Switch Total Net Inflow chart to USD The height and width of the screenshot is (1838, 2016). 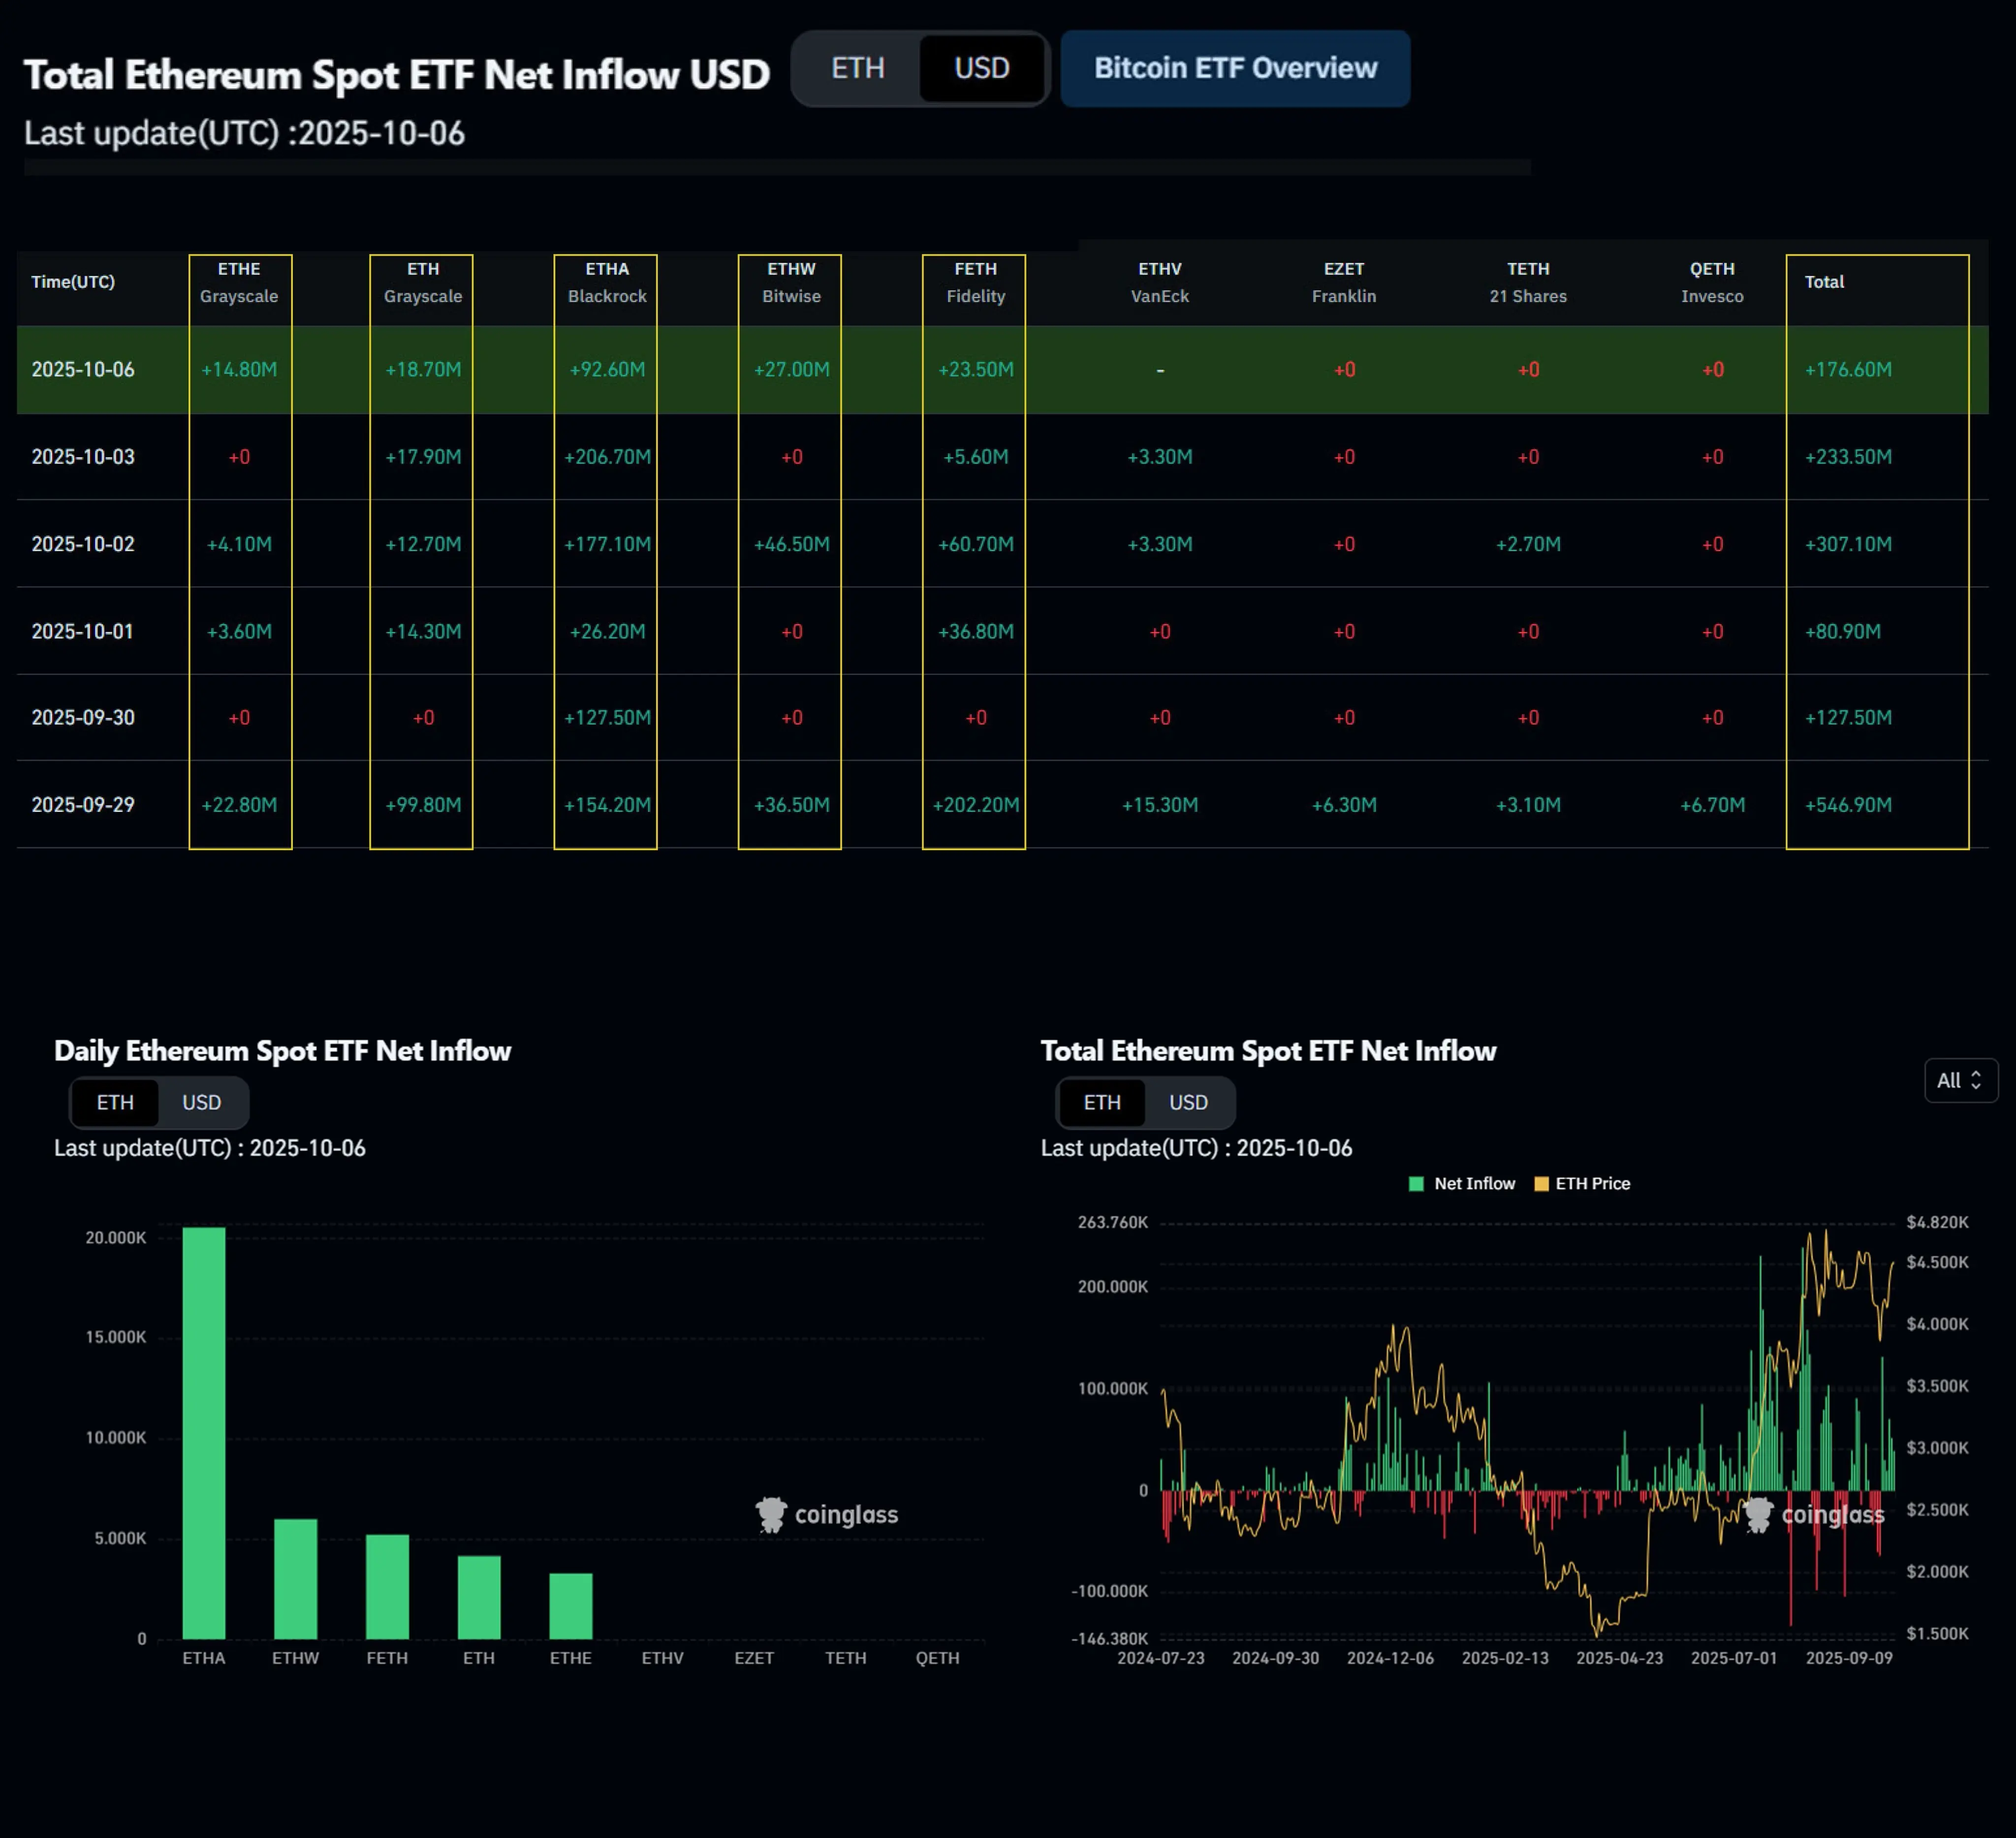tap(1188, 1102)
